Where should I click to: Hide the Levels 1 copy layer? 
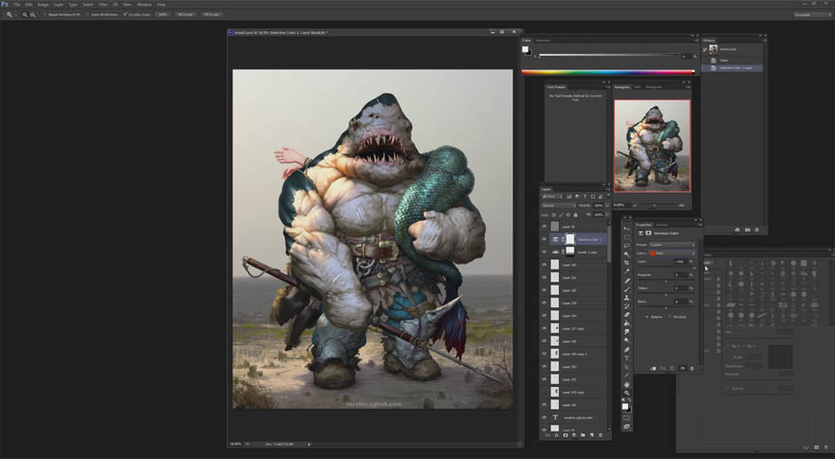(x=544, y=252)
